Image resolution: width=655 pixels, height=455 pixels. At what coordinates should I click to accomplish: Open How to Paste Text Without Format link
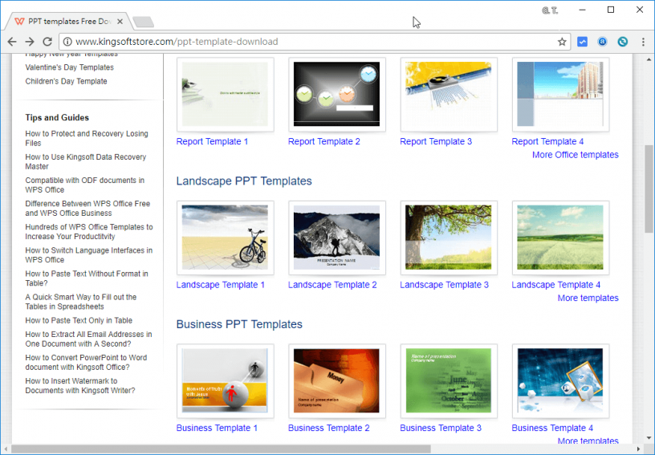click(87, 278)
